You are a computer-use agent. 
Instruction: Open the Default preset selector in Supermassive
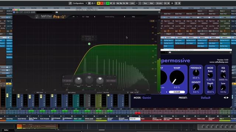click(x=206, y=98)
